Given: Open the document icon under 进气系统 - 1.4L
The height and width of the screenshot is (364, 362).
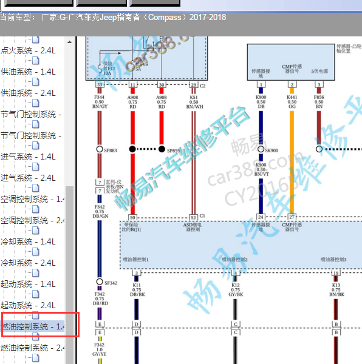Looking at the screenshot, I should click(x=36, y=167).
